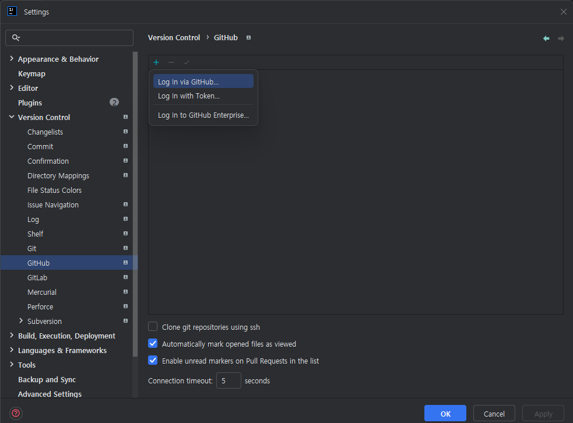Click the OK button

tap(445, 414)
